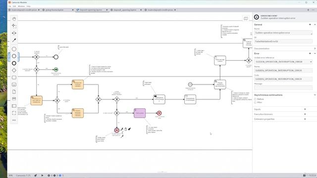317x178 pixels.
Task: Open the Window menu
Action: (x=21, y=6)
